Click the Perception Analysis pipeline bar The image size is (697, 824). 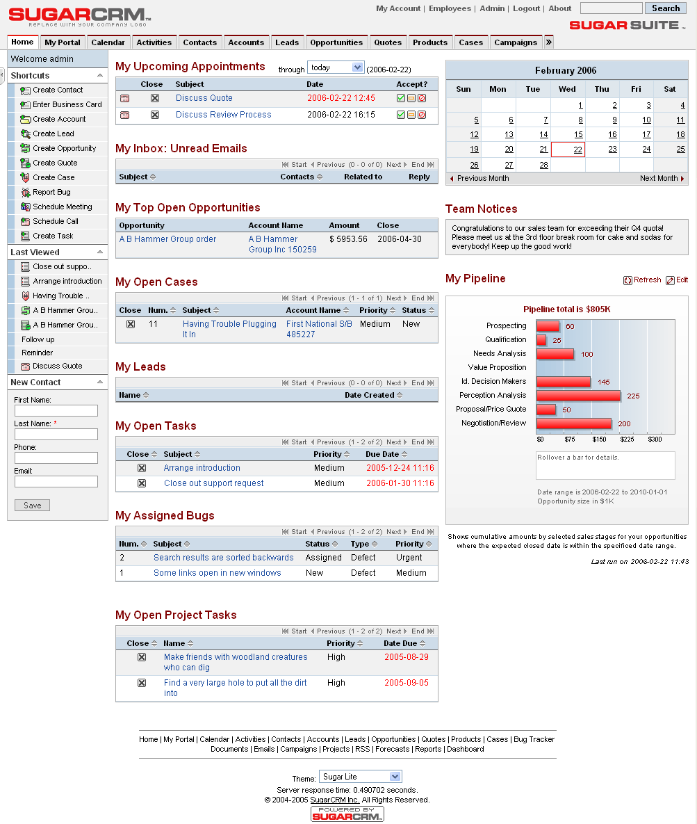coord(578,396)
